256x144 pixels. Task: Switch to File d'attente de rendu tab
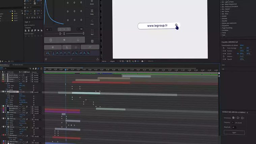18,65
